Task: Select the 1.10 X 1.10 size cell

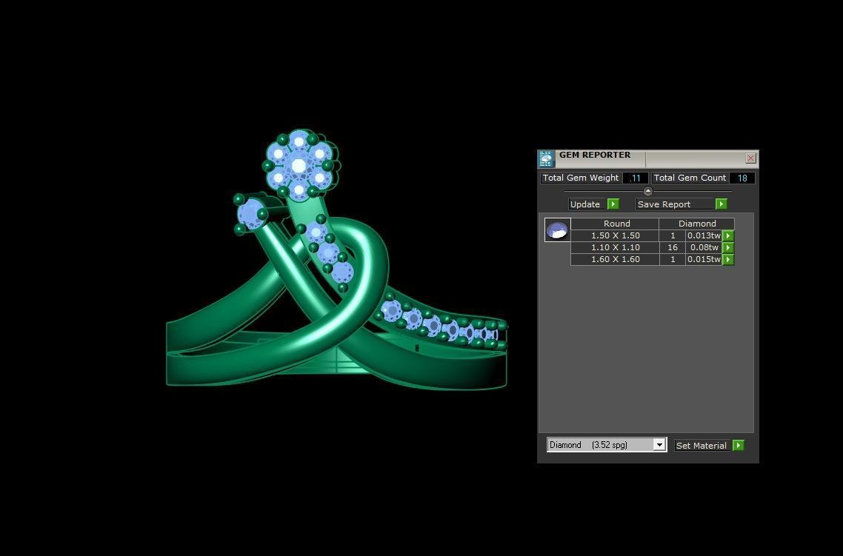Action: click(615, 248)
